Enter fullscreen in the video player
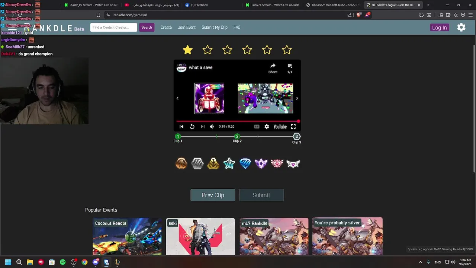This screenshot has width=476, height=268. 293,127
